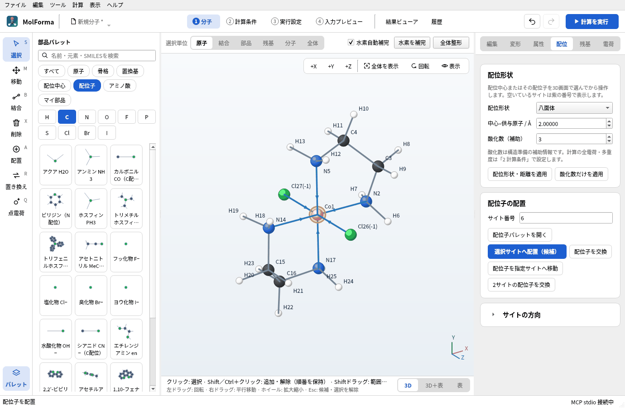Decrease 酸化数 value with stepper
The height and width of the screenshot is (408, 625).
[x=609, y=141]
